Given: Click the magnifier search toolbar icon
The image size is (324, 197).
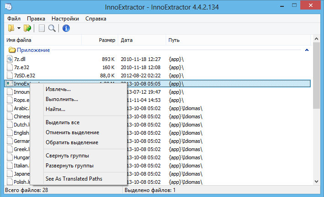Looking at the screenshot, I should point(52,28).
